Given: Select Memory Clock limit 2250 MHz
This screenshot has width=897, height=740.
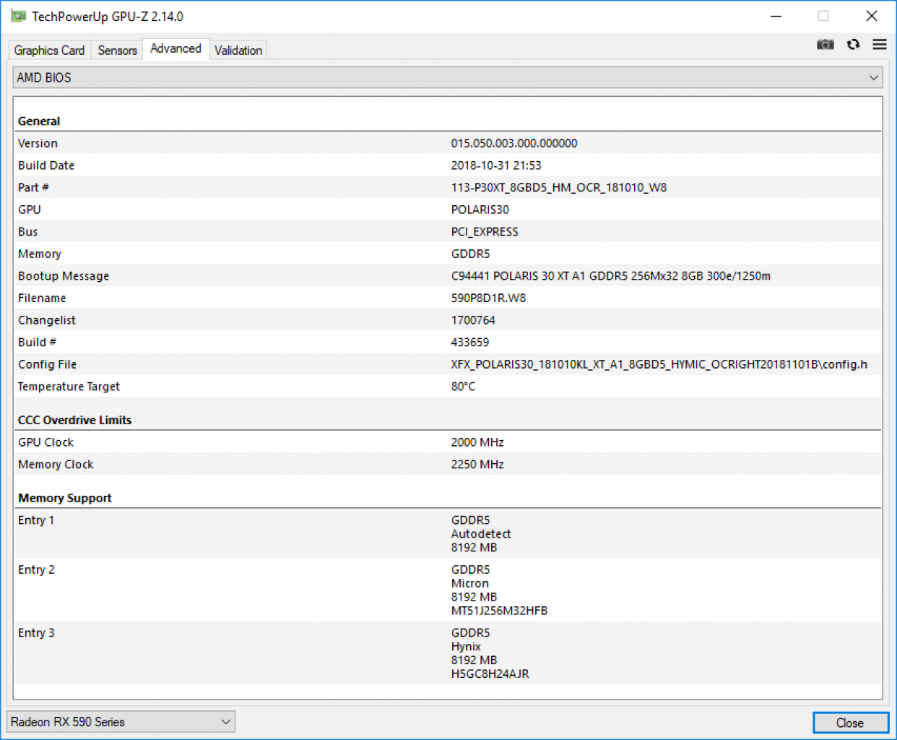Looking at the screenshot, I should (477, 464).
